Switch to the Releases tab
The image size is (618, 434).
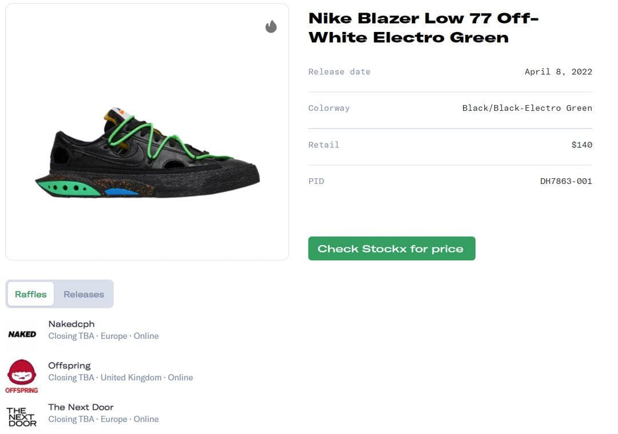tap(84, 294)
